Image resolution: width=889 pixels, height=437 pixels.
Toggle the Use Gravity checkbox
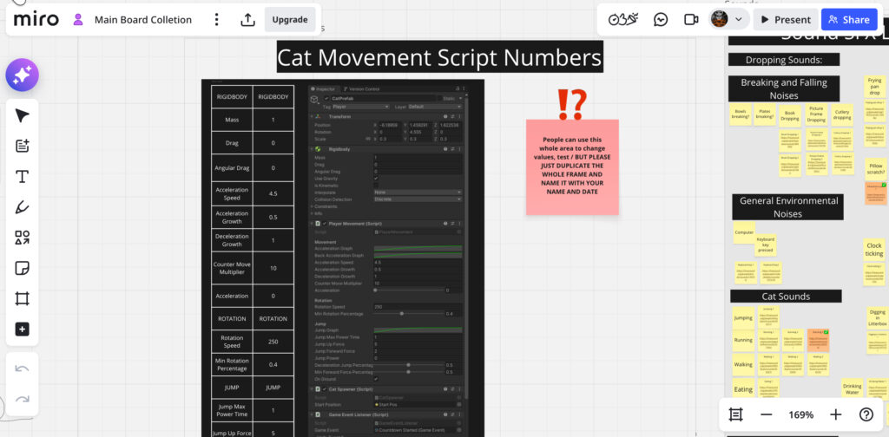[x=375, y=178]
